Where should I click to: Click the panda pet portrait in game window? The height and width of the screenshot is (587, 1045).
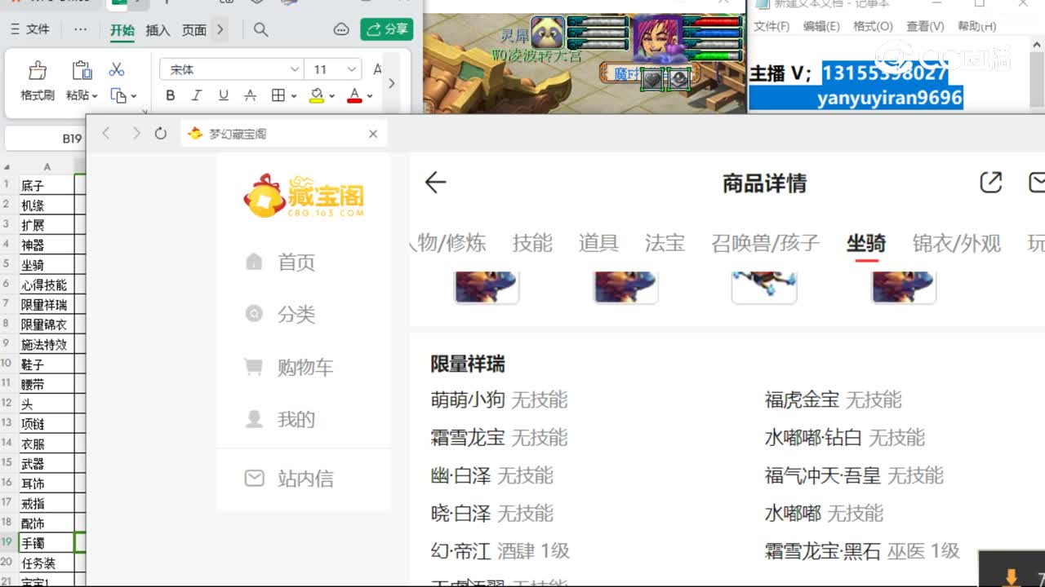pos(547,33)
